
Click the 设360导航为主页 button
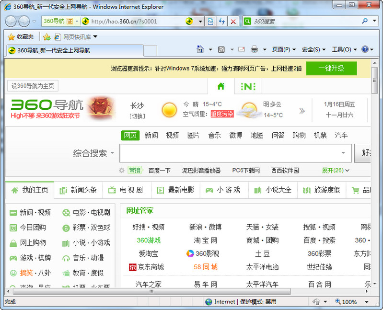pyautogui.click(x=33, y=86)
